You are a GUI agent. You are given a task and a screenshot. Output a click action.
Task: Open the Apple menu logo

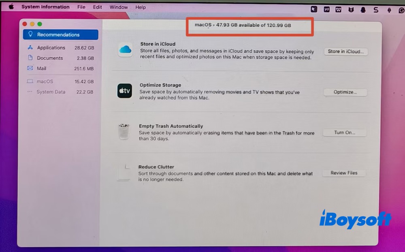[11, 7]
